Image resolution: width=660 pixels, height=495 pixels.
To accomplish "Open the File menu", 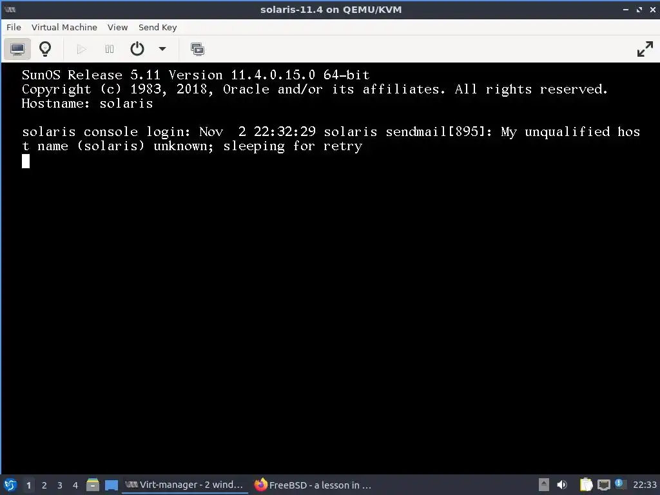I will click(14, 27).
